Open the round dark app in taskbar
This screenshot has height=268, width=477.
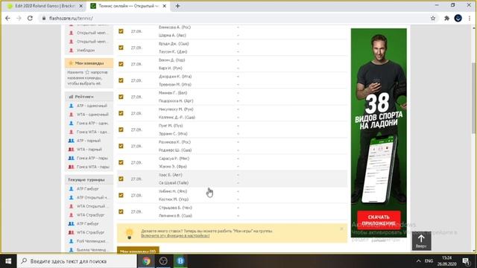[163, 261]
